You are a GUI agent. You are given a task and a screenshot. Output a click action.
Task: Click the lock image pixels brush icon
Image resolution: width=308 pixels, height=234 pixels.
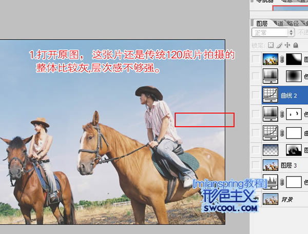tap(279, 45)
